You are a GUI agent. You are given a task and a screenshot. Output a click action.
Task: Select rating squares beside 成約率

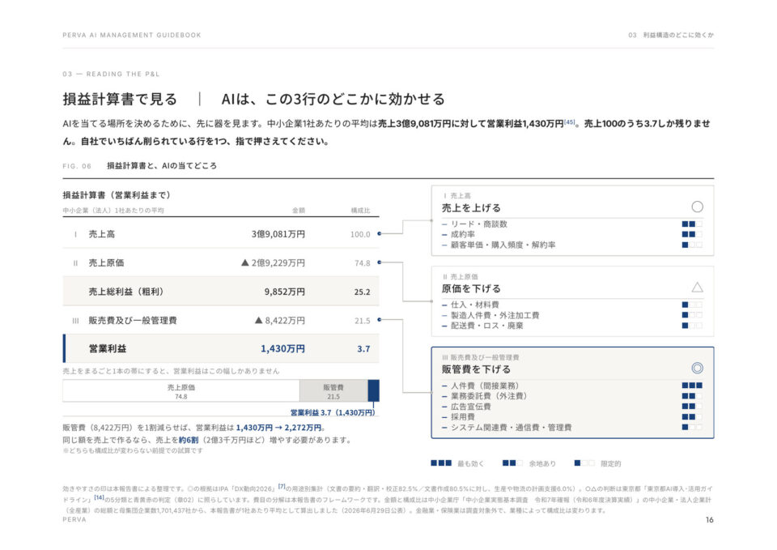click(x=692, y=235)
